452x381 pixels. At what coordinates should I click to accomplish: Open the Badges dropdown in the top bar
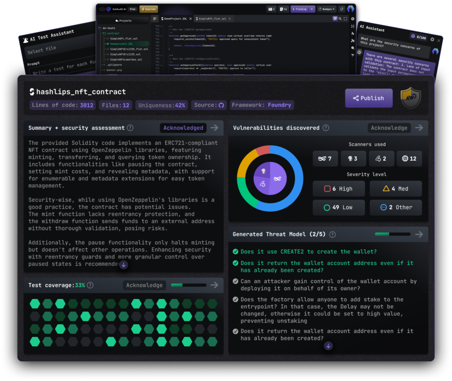point(326,9)
